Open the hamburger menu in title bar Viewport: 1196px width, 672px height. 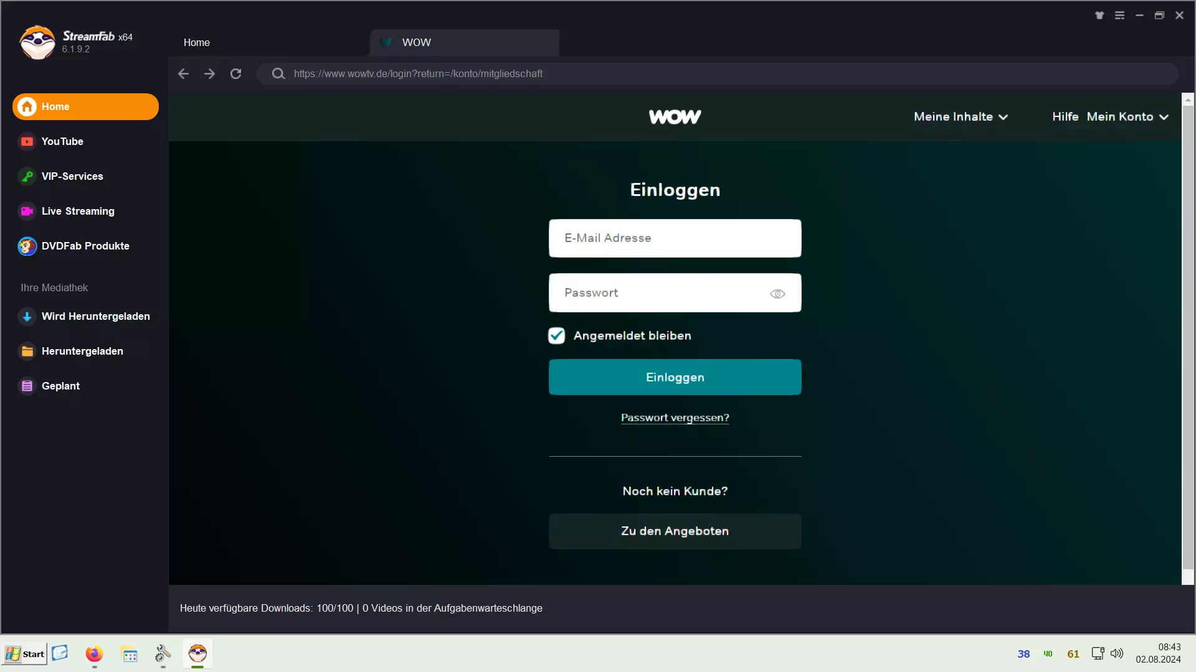(x=1119, y=16)
